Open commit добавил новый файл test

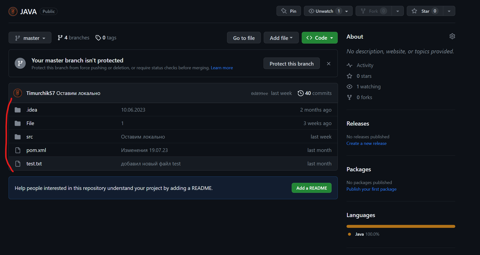tap(151, 163)
